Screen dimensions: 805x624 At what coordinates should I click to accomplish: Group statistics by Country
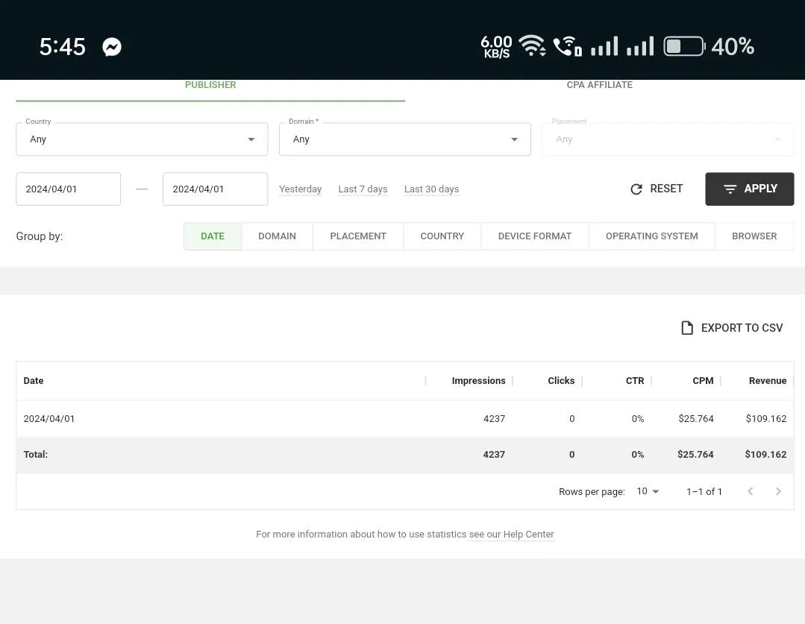pos(442,236)
